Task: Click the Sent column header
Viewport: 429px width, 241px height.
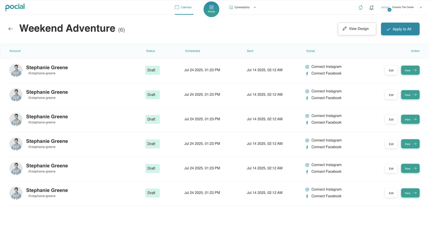Action: coord(250,51)
